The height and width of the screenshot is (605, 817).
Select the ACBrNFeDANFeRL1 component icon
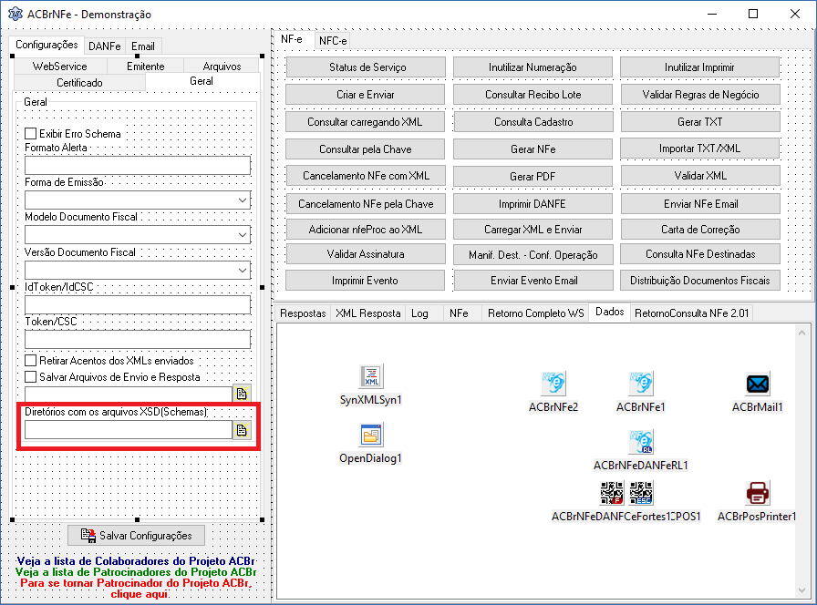[x=641, y=442]
